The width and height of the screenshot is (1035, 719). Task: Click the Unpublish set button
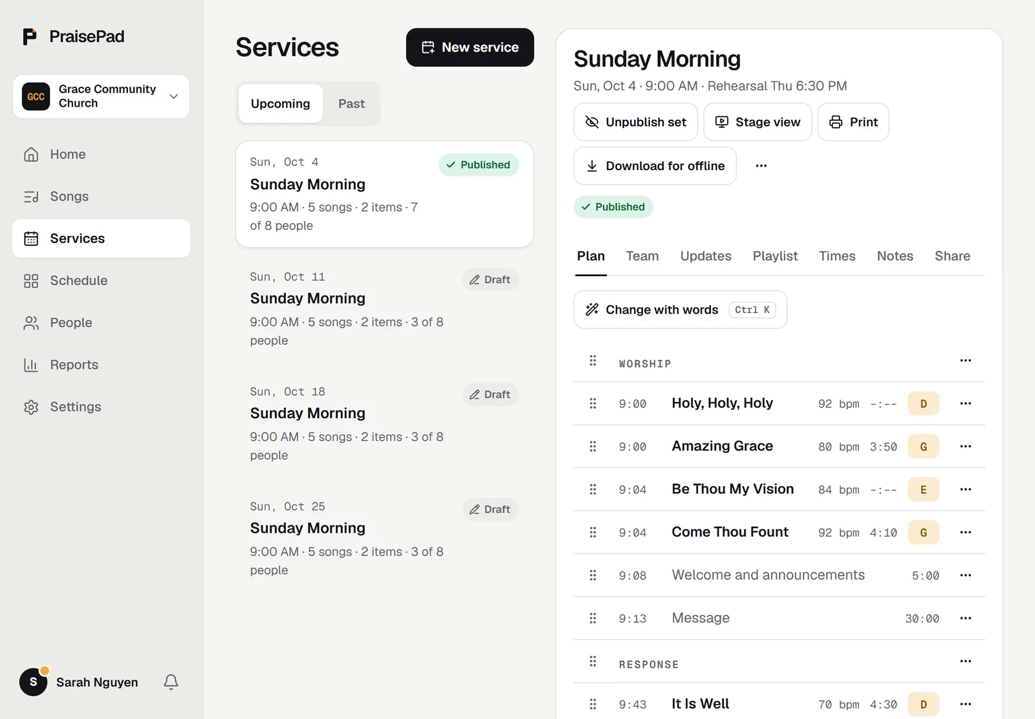(635, 122)
